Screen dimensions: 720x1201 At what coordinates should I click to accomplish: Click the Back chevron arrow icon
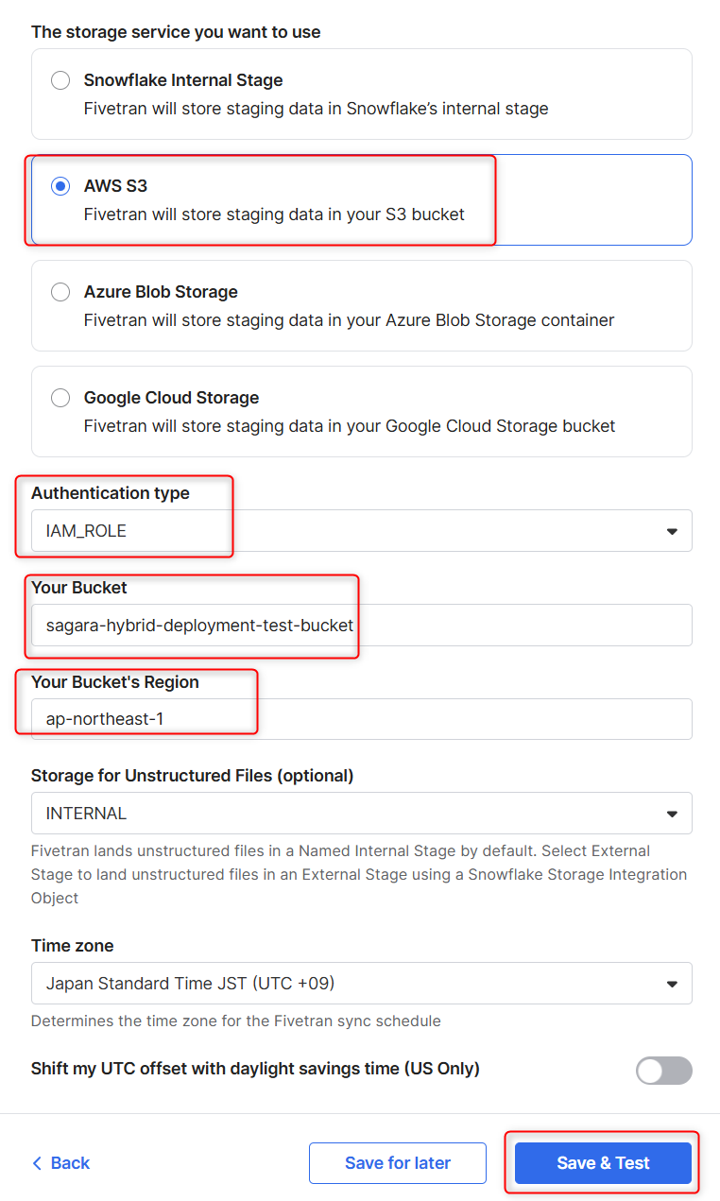tap(37, 1163)
